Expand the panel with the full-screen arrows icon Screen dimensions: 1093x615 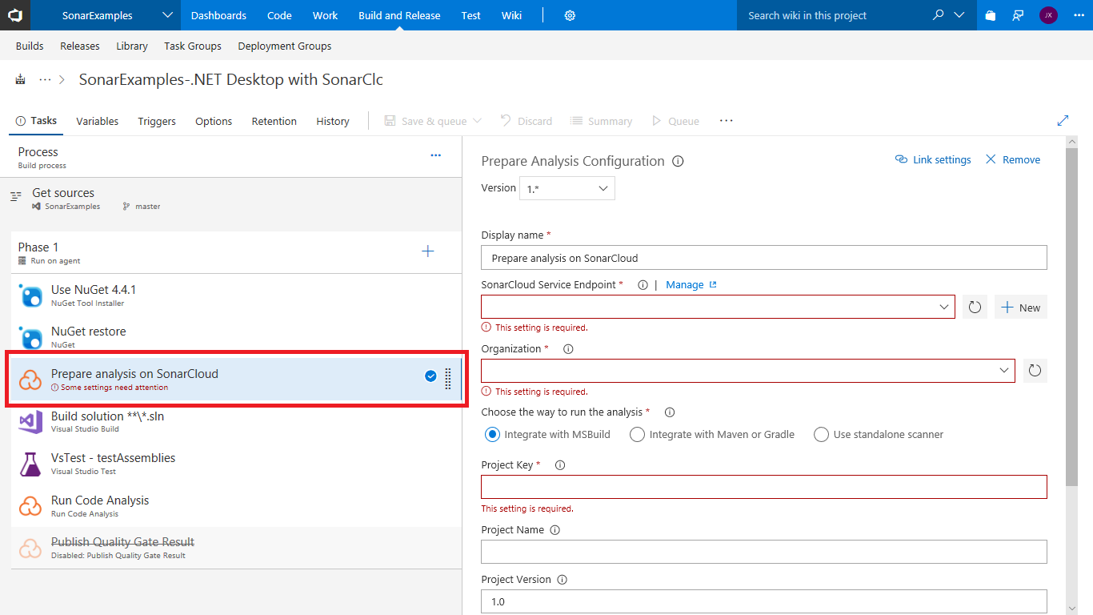pos(1063,121)
